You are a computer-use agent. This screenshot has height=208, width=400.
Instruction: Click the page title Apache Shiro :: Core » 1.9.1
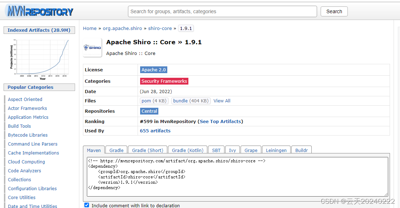(x=154, y=42)
